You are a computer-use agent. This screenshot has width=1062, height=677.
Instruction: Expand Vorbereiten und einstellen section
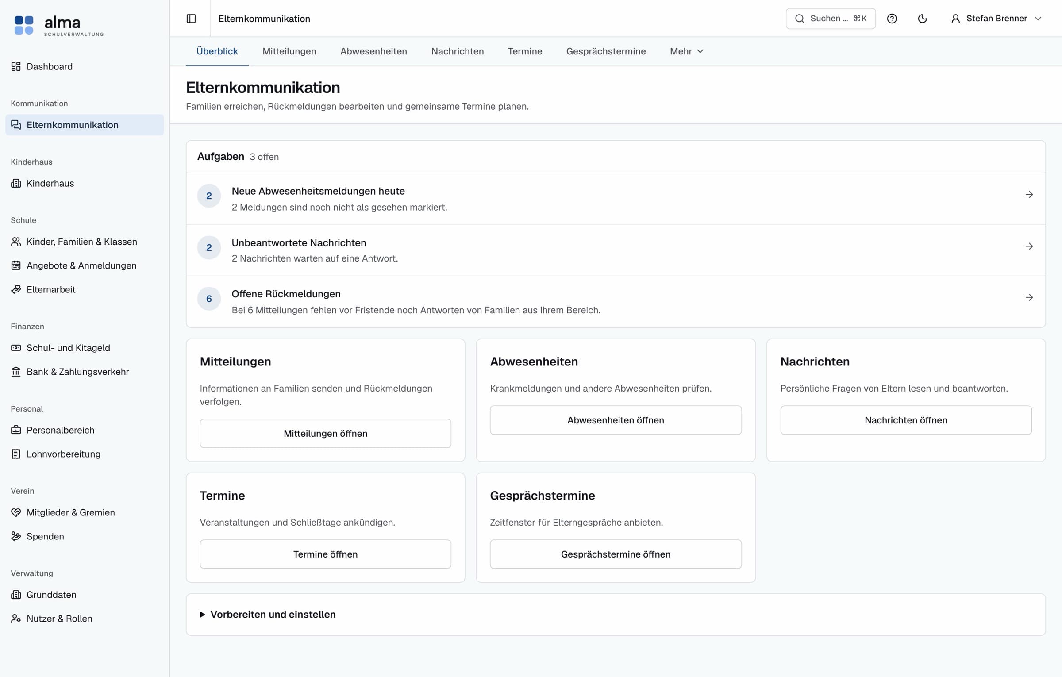[x=267, y=614]
